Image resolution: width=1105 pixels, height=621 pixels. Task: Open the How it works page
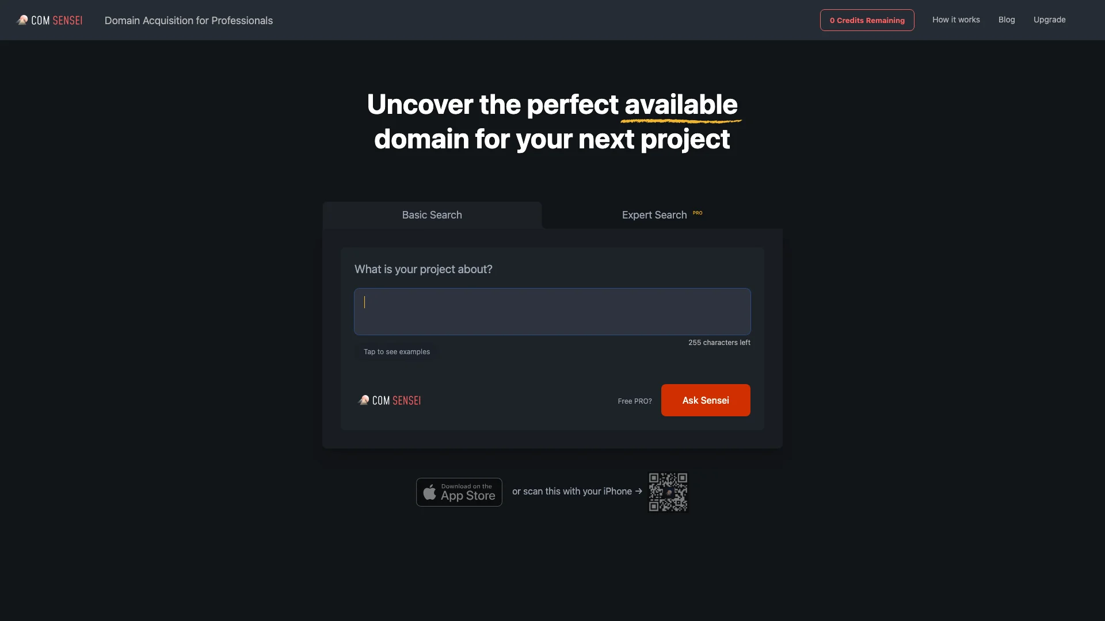click(x=957, y=20)
